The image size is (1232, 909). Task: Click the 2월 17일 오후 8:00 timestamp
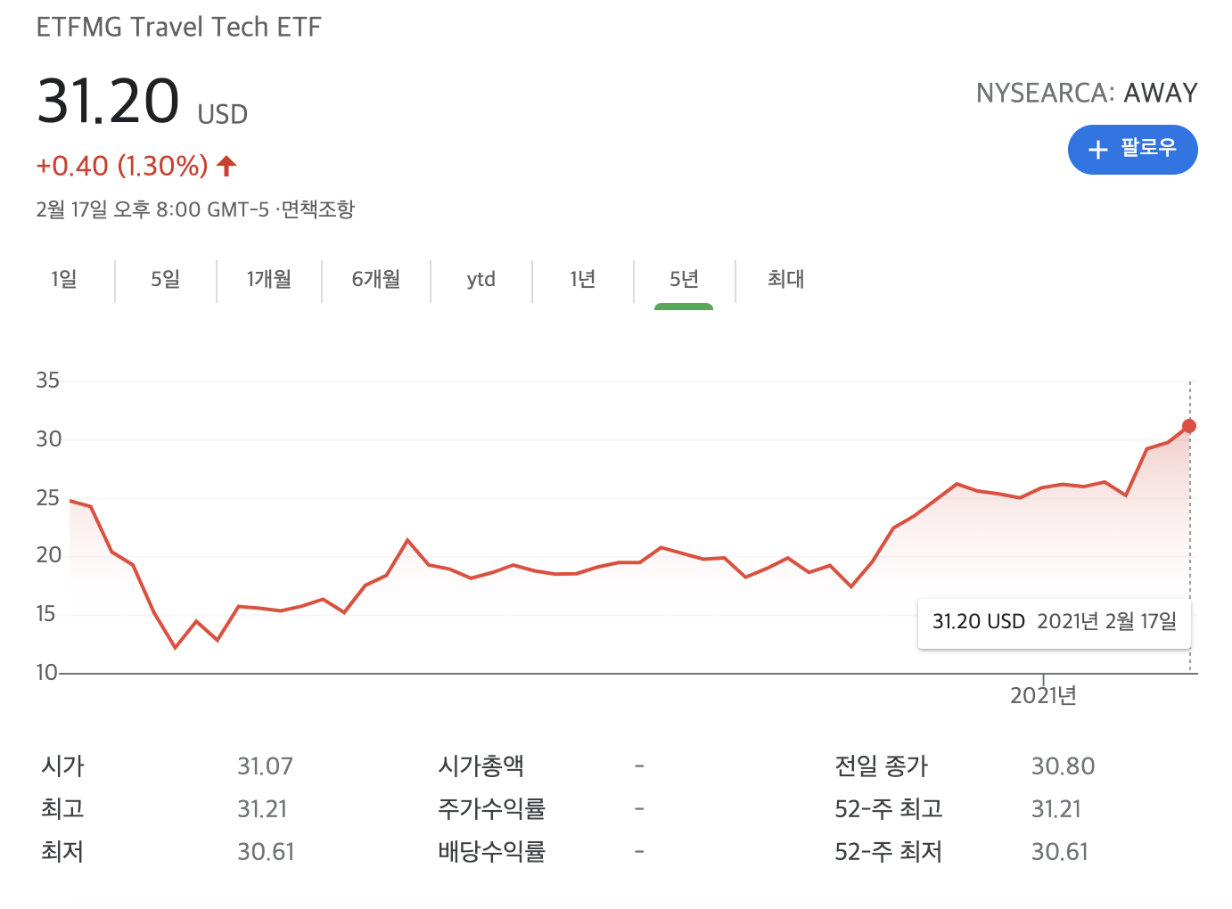[x=152, y=209]
